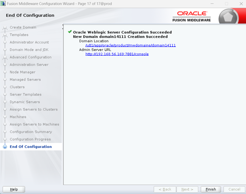
Task: Click the Configuration Summary step node circle
Action: 5,132
